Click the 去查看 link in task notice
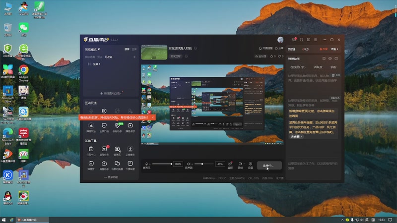 point(296,137)
